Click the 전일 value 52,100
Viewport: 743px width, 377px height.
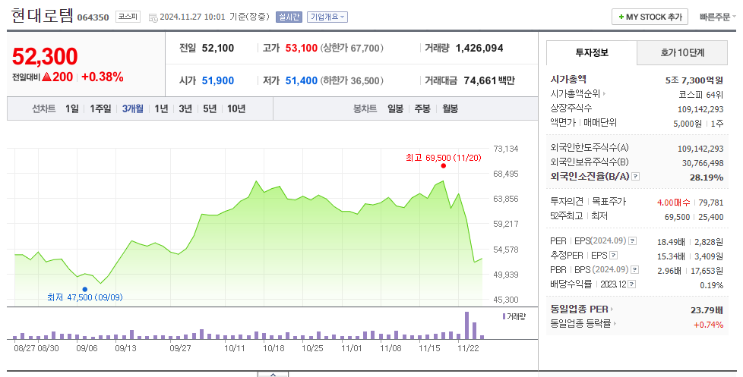218,49
